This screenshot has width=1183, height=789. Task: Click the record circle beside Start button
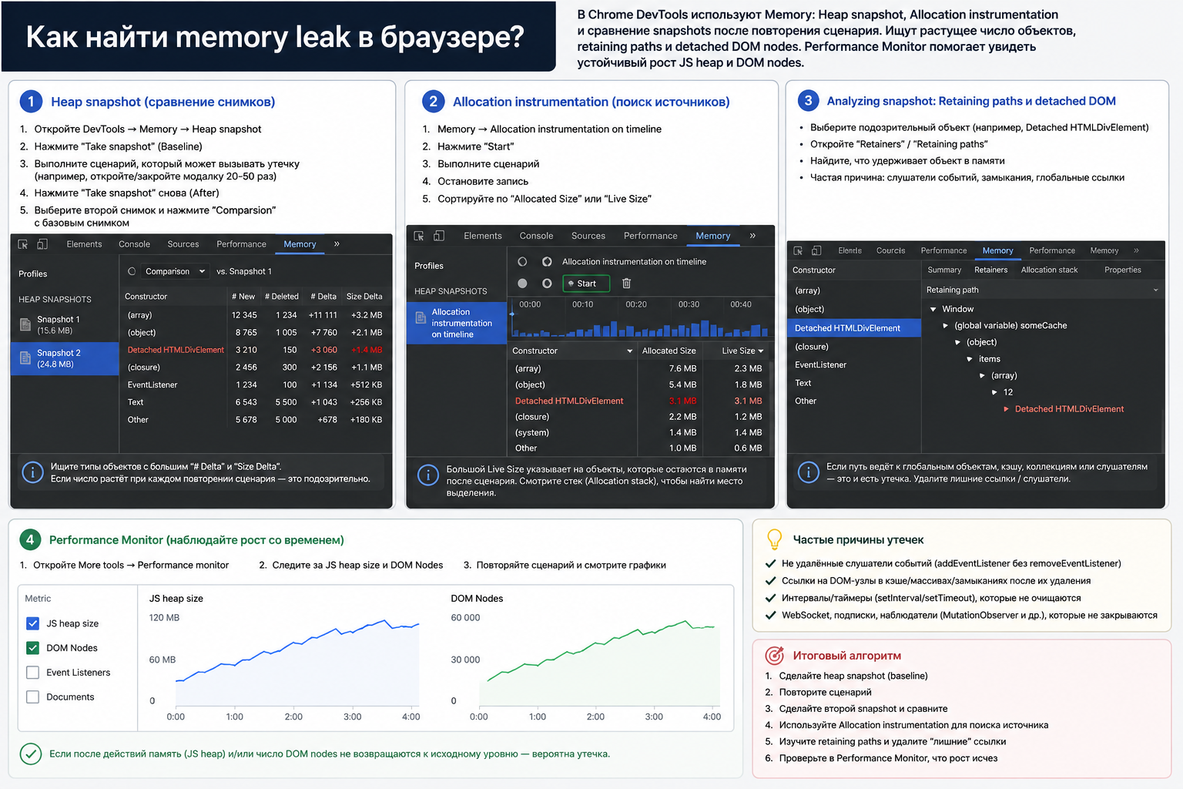pos(522,284)
